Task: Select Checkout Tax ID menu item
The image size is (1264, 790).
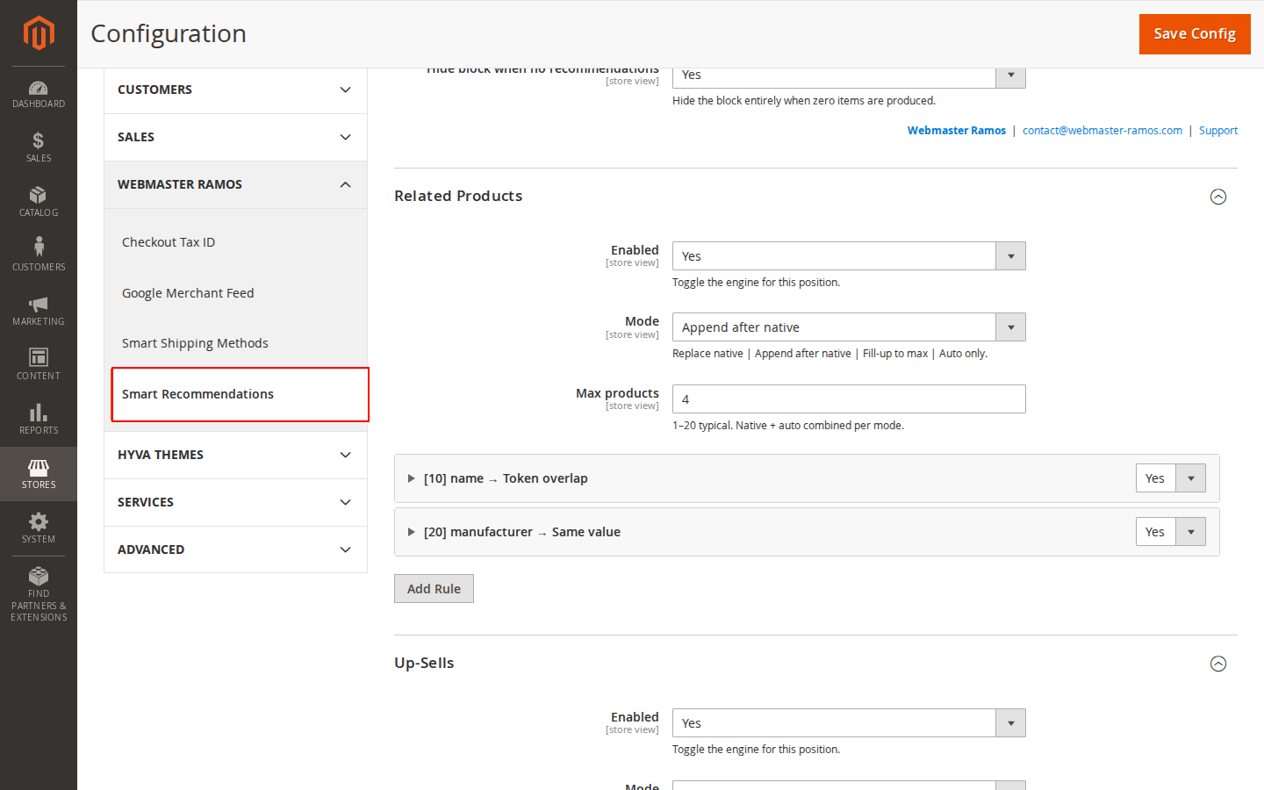Action: click(x=169, y=242)
